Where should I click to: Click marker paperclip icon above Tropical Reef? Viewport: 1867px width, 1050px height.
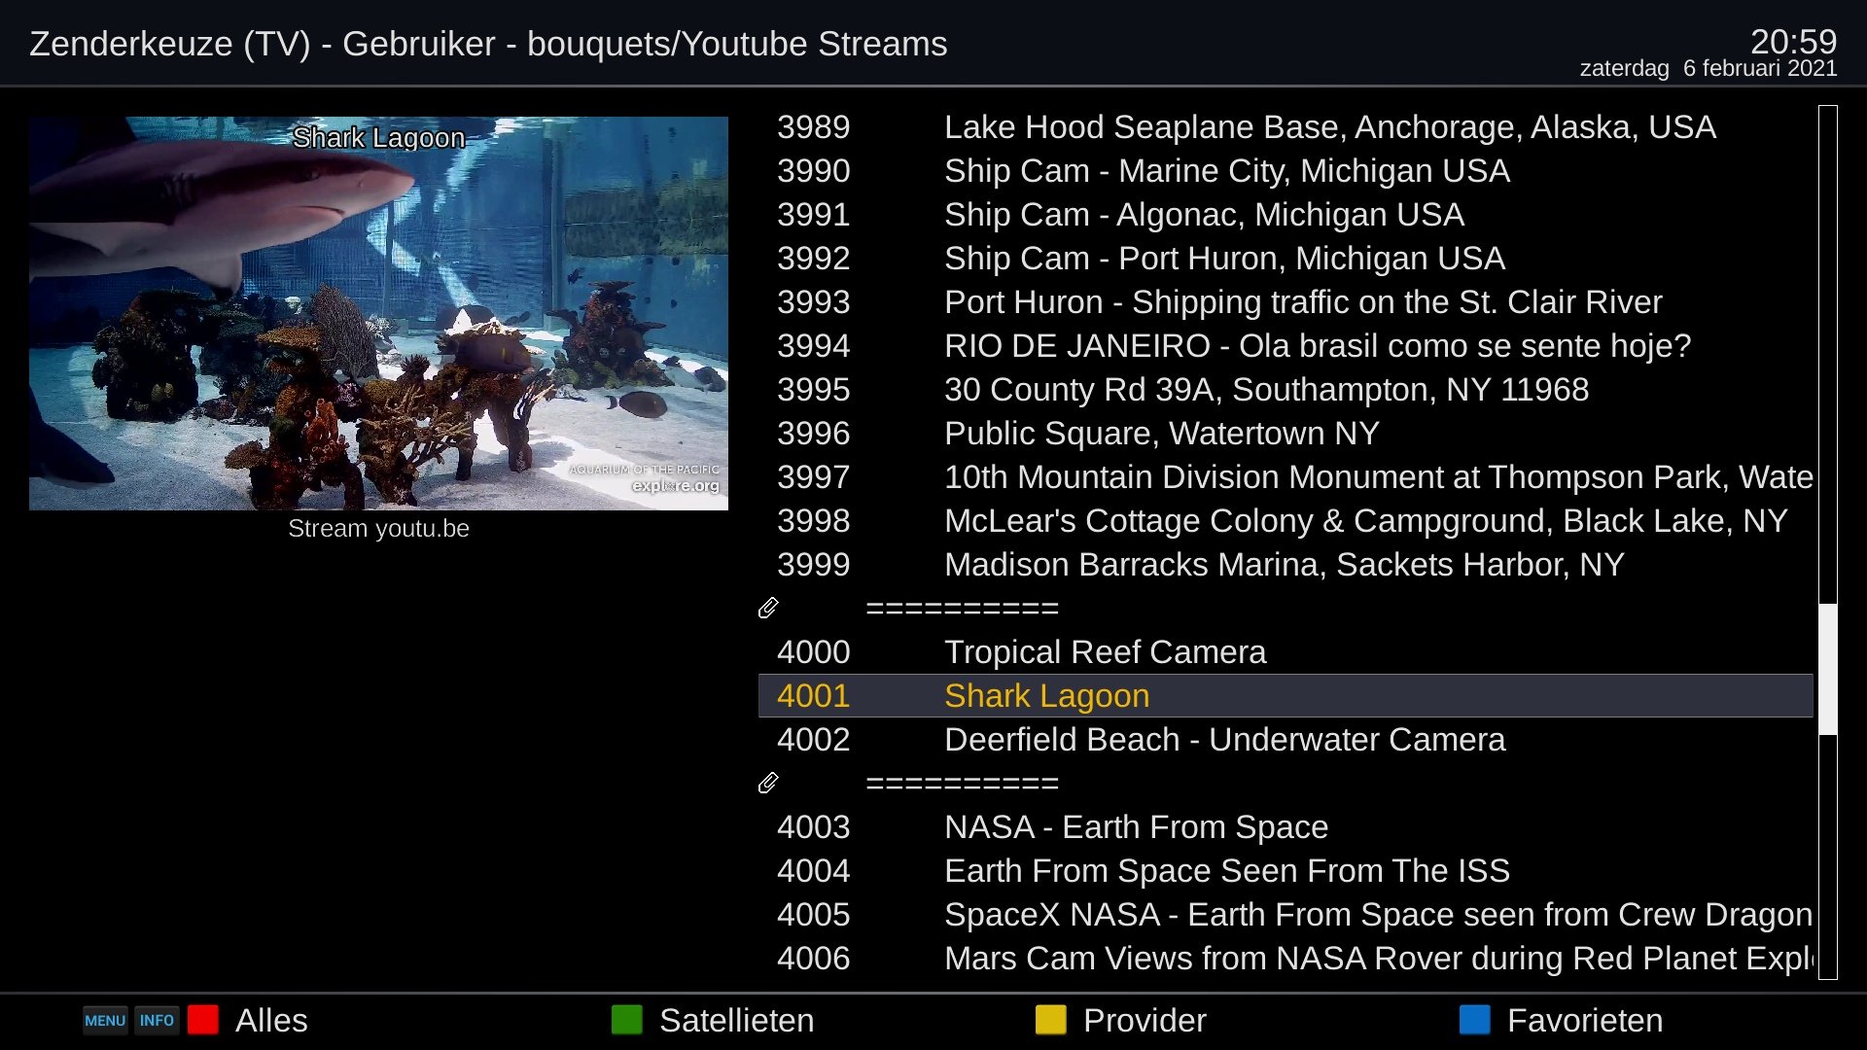coord(768,609)
